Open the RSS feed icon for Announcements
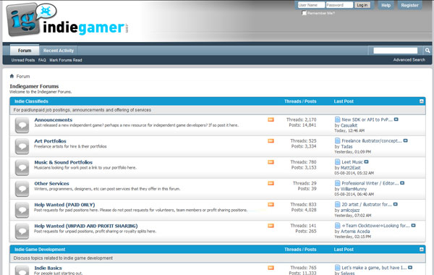434x275 pixels. pos(271,119)
